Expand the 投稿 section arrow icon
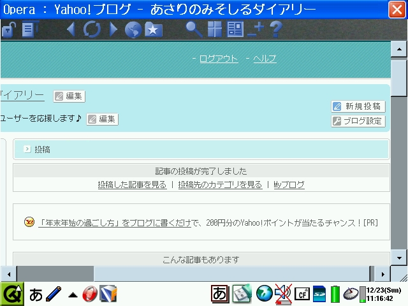Screen dimensions: 408x306 pyautogui.click(x=27, y=149)
